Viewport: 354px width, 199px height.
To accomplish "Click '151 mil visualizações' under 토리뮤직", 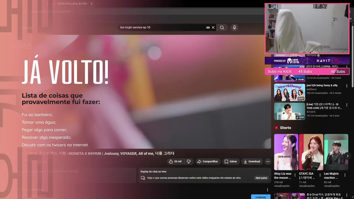I will [x=317, y=116].
